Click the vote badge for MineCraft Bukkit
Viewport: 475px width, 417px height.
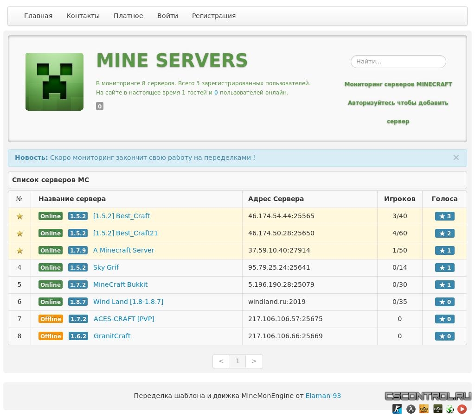(x=444, y=285)
